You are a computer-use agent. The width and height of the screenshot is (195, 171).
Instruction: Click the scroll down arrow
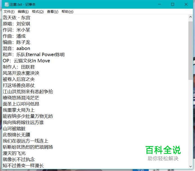coord(190,166)
